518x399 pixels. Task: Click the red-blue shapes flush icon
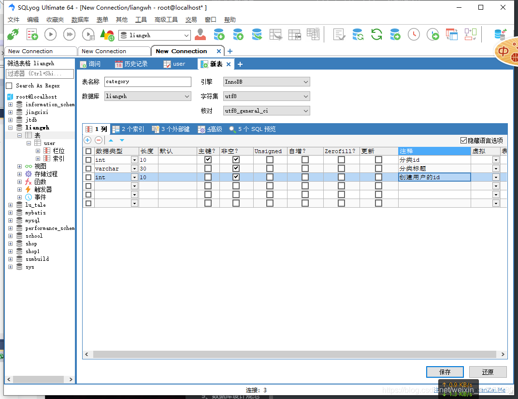[107, 34]
